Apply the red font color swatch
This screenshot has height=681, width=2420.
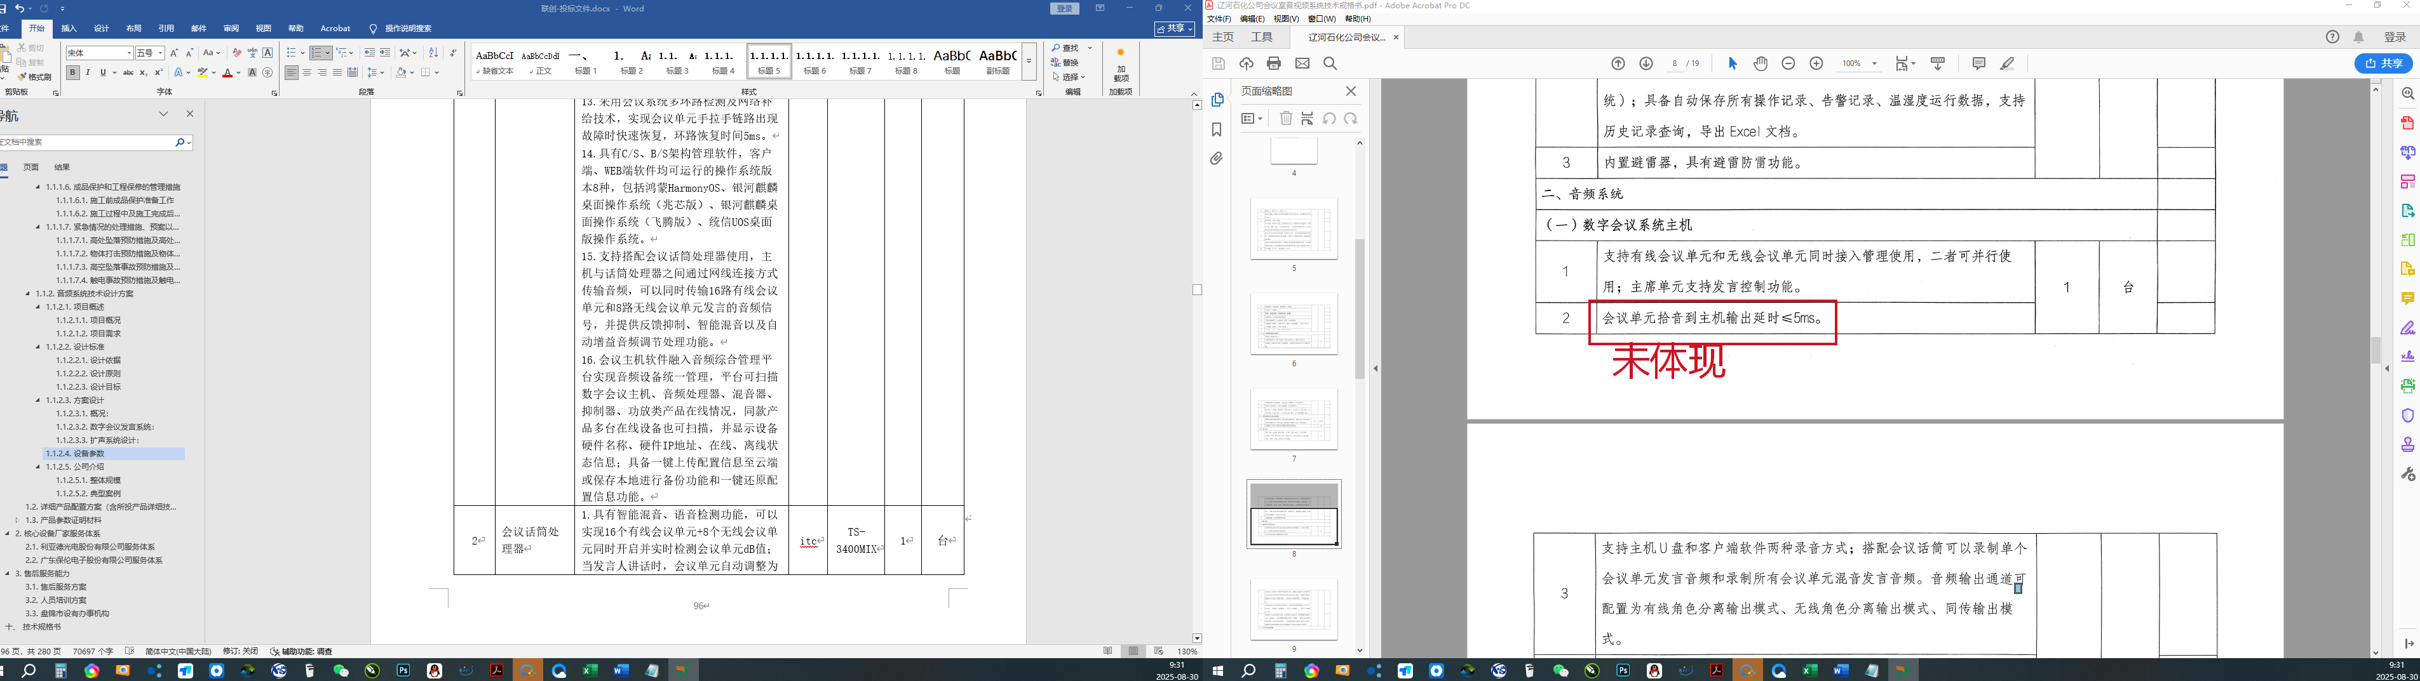coord(226,72)
